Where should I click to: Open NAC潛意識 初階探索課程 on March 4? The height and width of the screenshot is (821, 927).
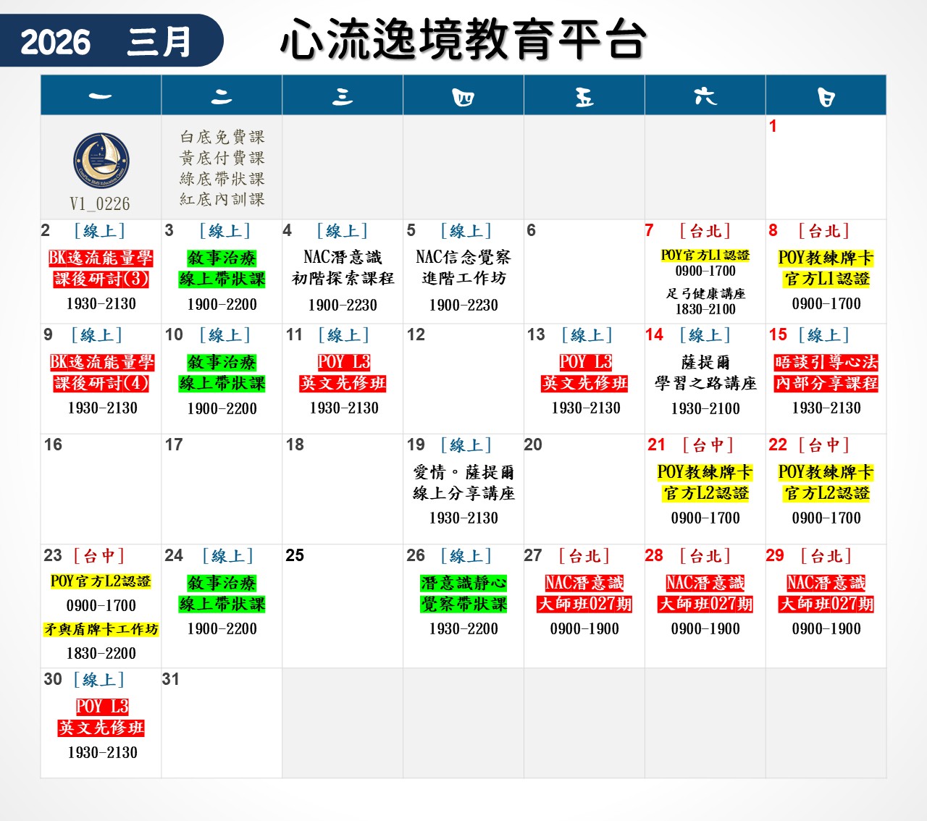(x=343, y=268)
